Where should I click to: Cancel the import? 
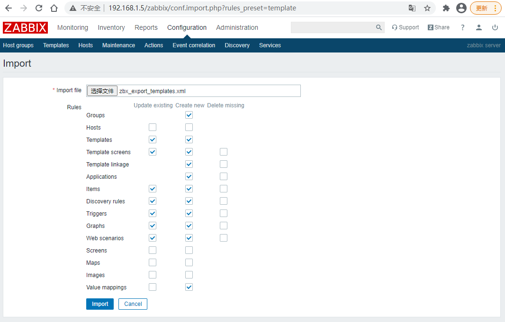[x=133, y=304]
